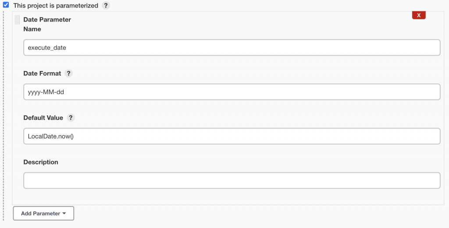Grab the Date Parameter drag handle
This screenshot has height=228, width=449.
point(18,20)
